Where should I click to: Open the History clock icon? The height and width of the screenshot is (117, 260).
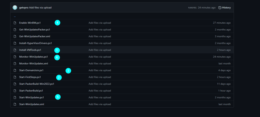click(220, 8)
